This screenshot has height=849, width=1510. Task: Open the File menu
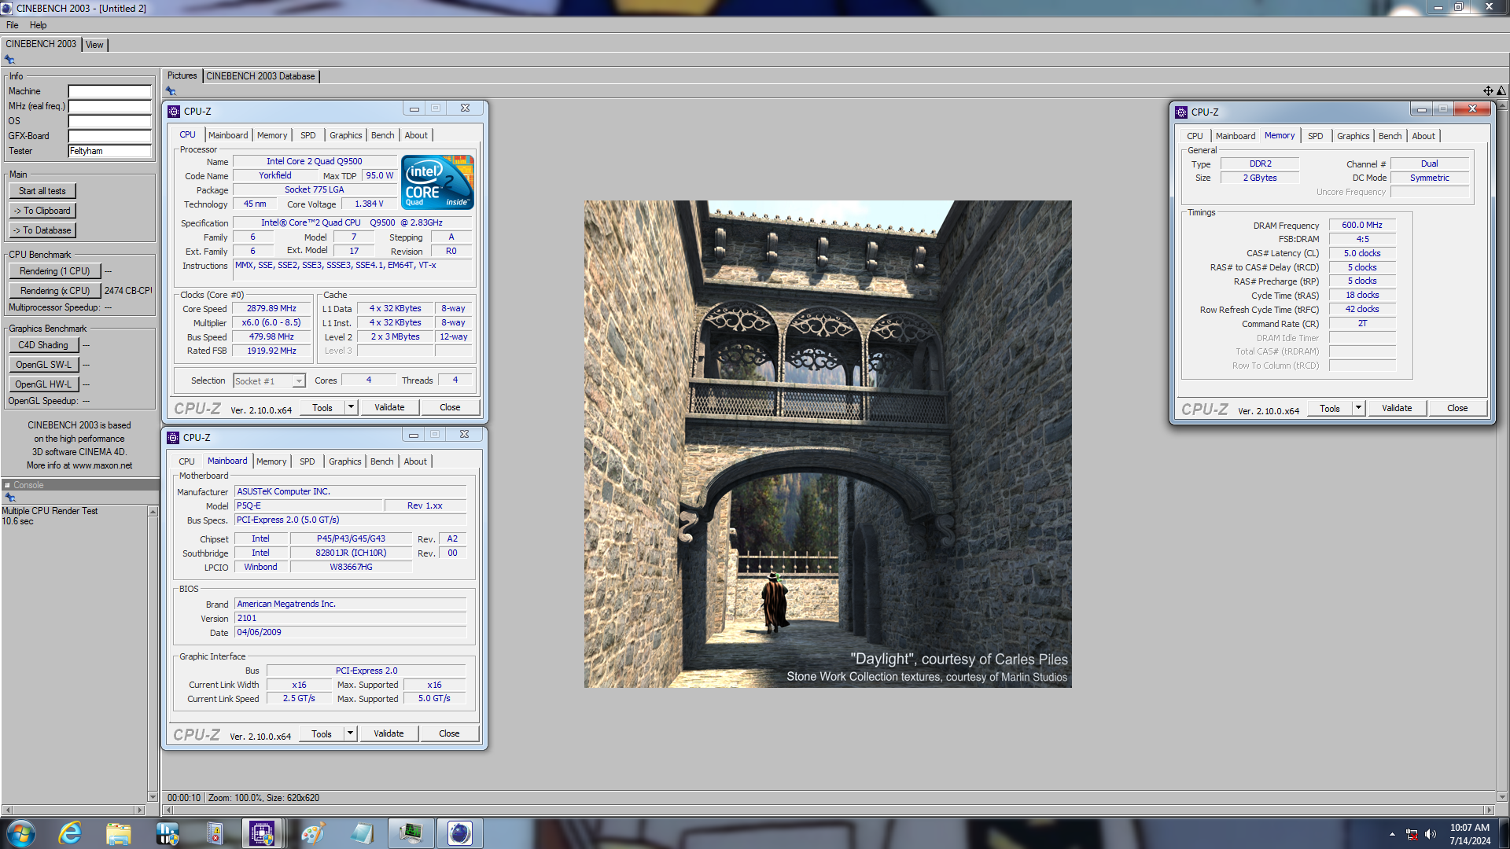(x=13, y=25)
